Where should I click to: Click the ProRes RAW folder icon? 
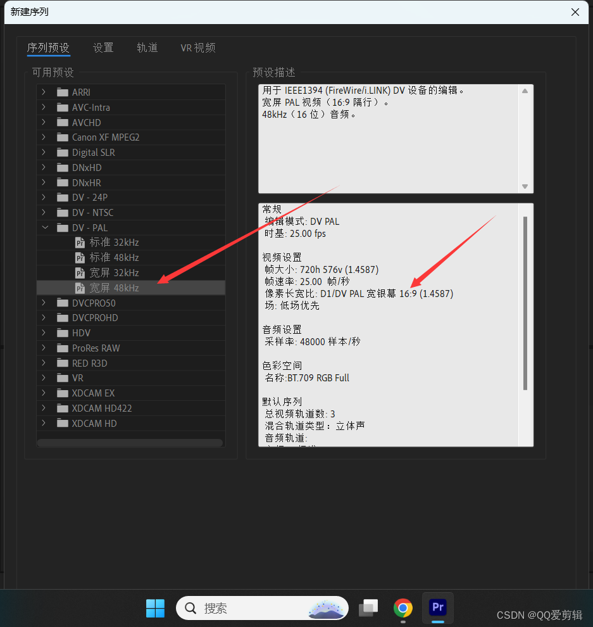coord(62,348)
